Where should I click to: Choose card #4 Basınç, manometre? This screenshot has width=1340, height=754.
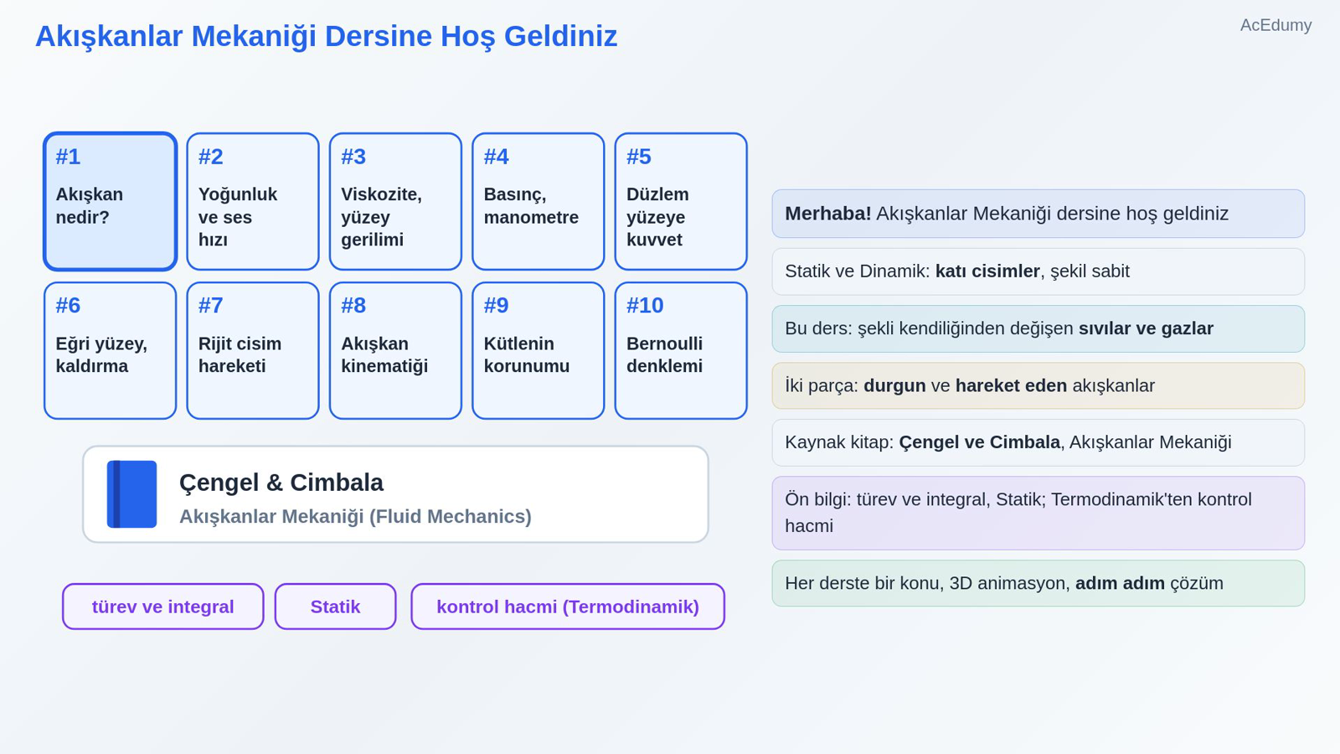(x=539, y=202)
